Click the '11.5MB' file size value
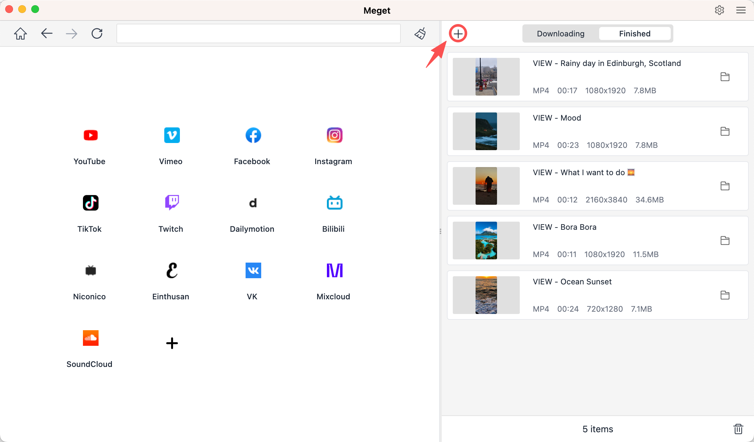This screenshot has height=442, width=754. point(646,254)
